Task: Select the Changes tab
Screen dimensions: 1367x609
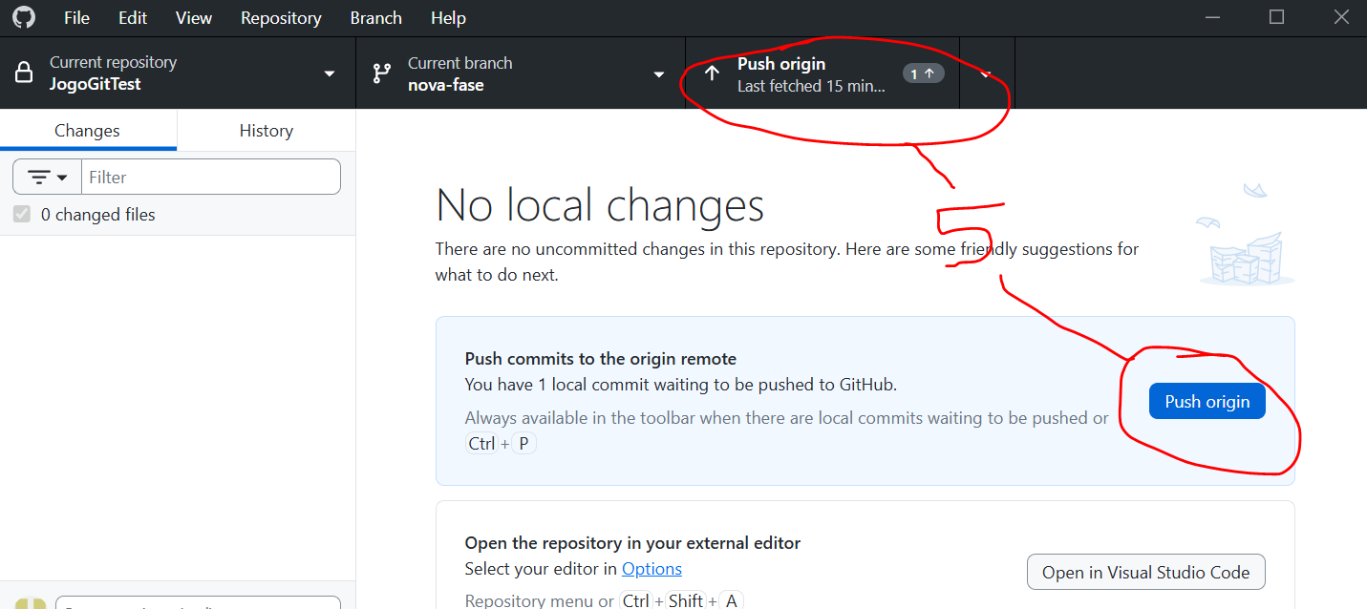Action: click(x=87, y=131)
